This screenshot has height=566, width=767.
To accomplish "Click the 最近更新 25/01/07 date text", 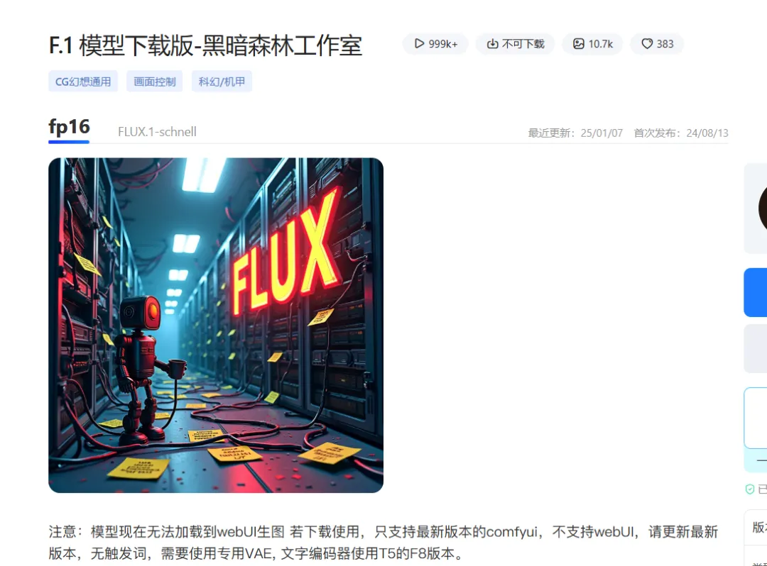I will (x=575, y=133).
